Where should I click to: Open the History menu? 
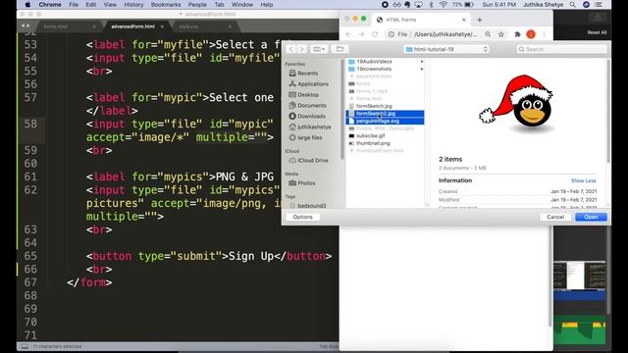133,5
